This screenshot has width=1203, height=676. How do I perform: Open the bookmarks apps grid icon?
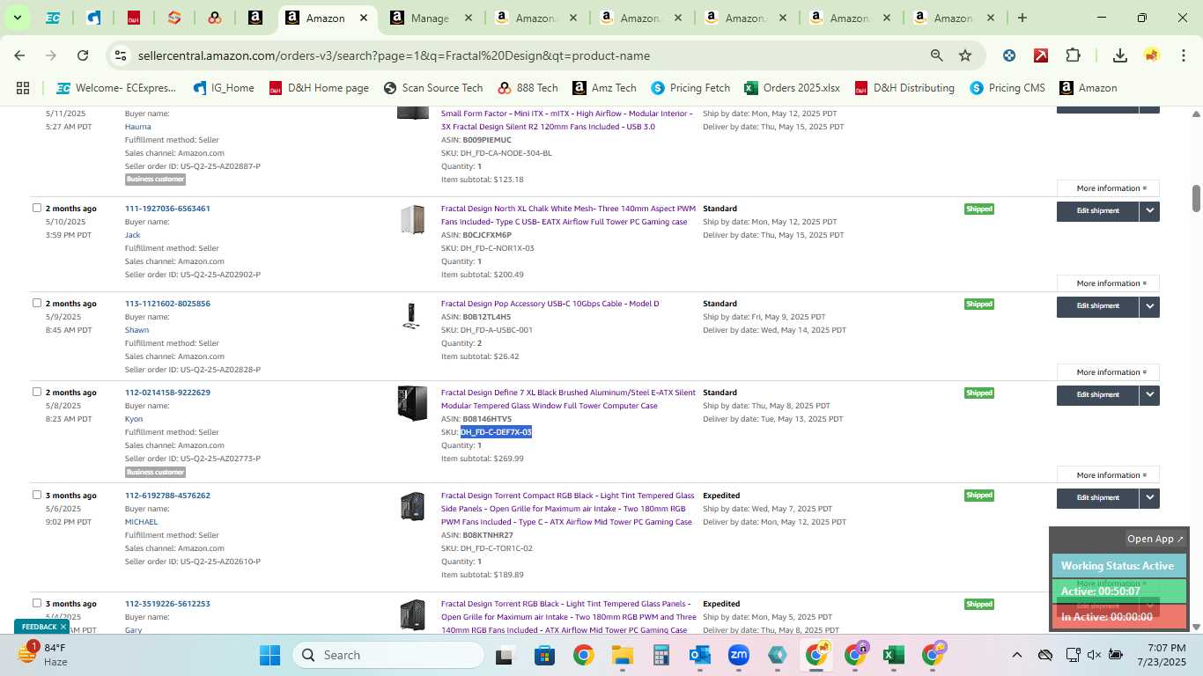click(x=23, y=88)
